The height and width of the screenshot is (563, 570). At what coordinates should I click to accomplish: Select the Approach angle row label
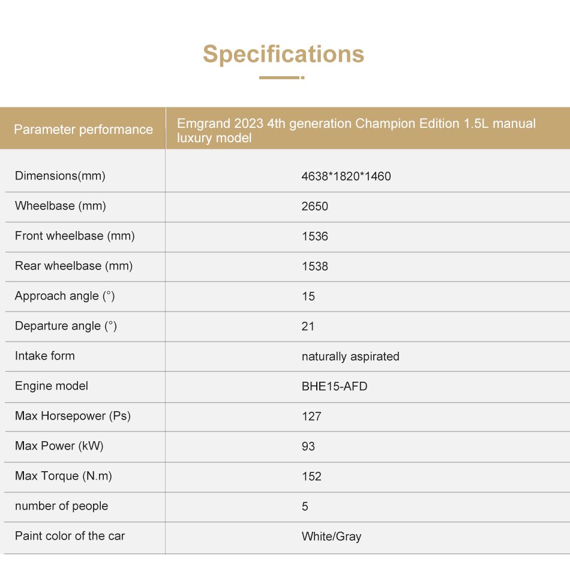65,296
